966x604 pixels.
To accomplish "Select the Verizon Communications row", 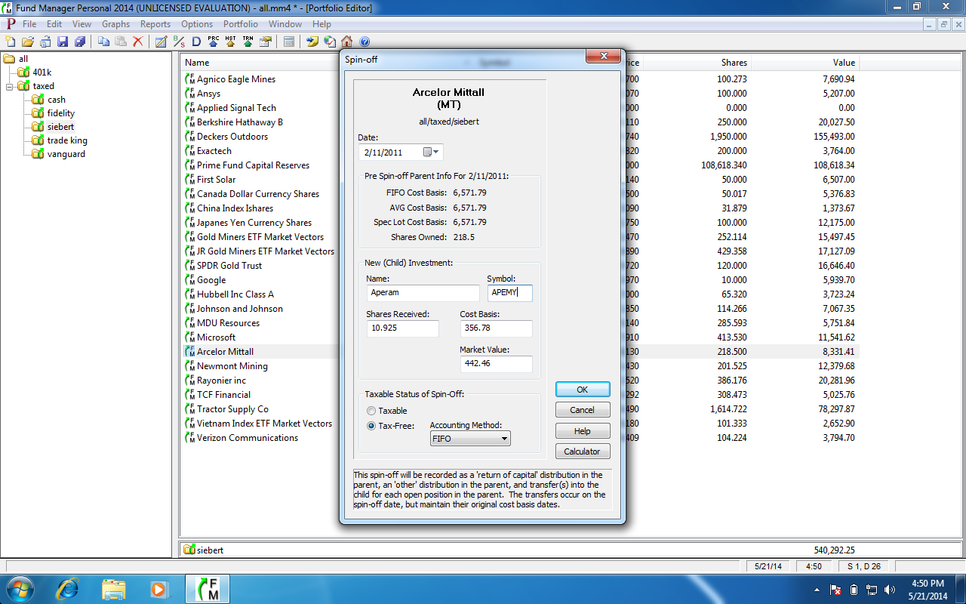I will [x=521, y=438].
